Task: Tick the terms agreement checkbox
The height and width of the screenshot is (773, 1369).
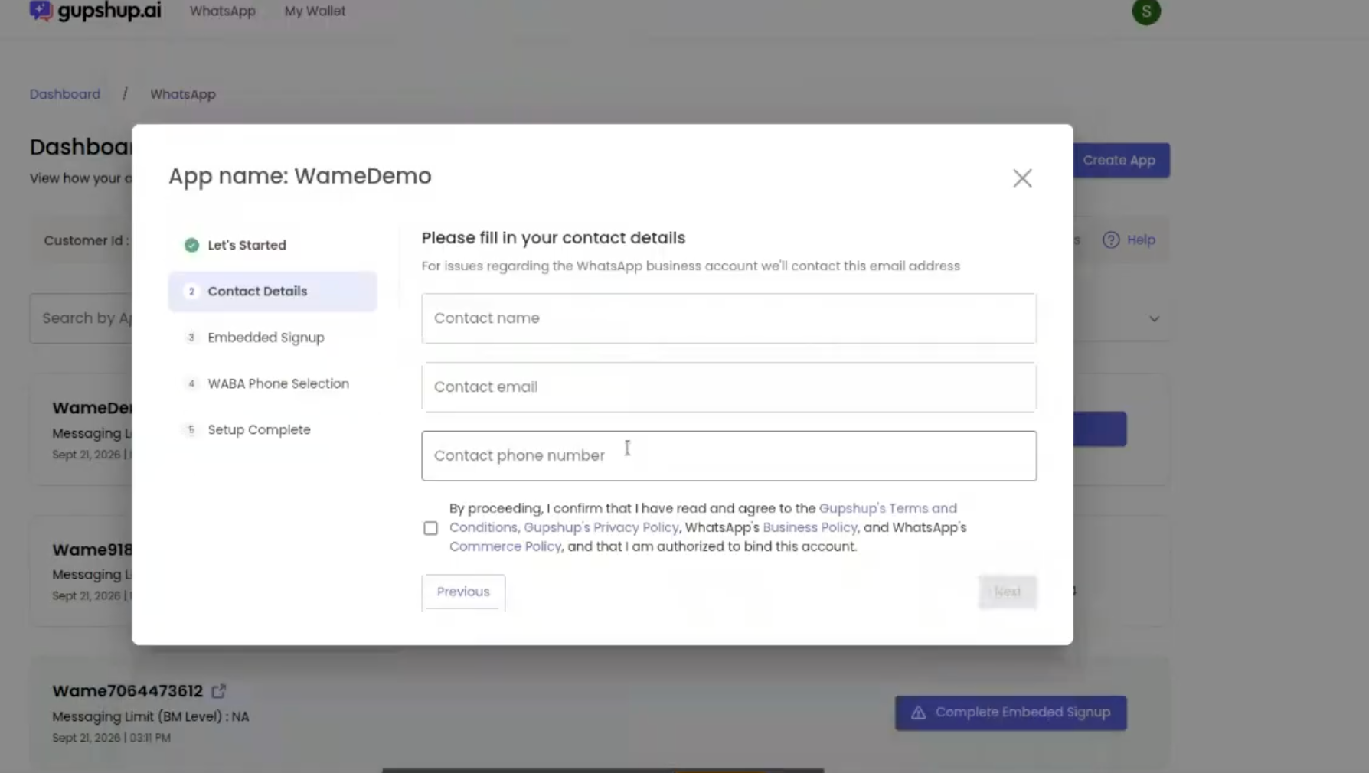Action: (431, 528)
